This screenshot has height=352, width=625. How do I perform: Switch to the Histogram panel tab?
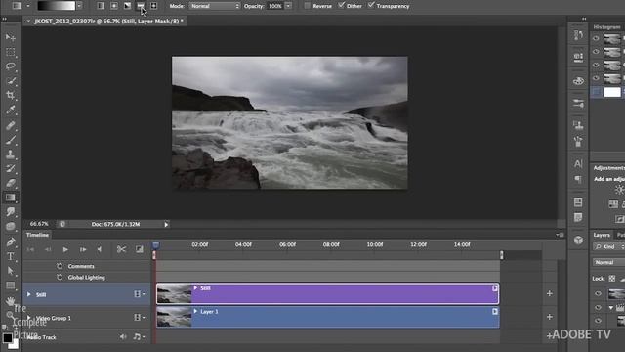coord(606,27)
